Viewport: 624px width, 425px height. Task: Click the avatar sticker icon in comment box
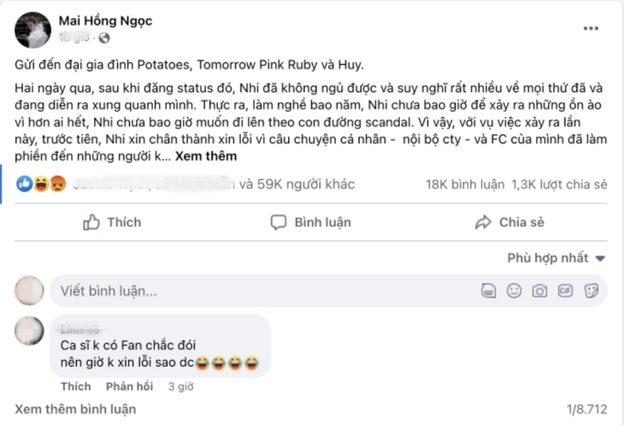click(x=488, y=291)
